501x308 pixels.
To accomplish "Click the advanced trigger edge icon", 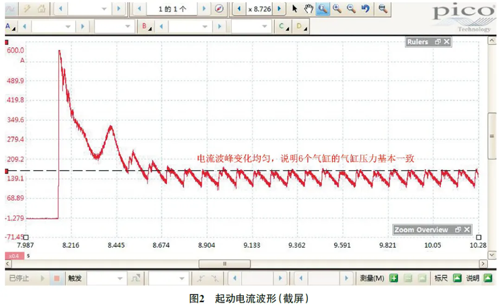I will 136,278.
